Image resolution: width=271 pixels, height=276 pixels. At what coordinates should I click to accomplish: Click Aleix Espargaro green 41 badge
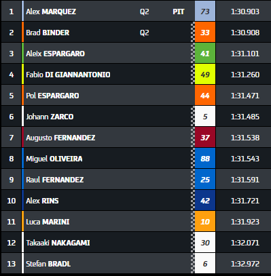(x=205, y=53)
